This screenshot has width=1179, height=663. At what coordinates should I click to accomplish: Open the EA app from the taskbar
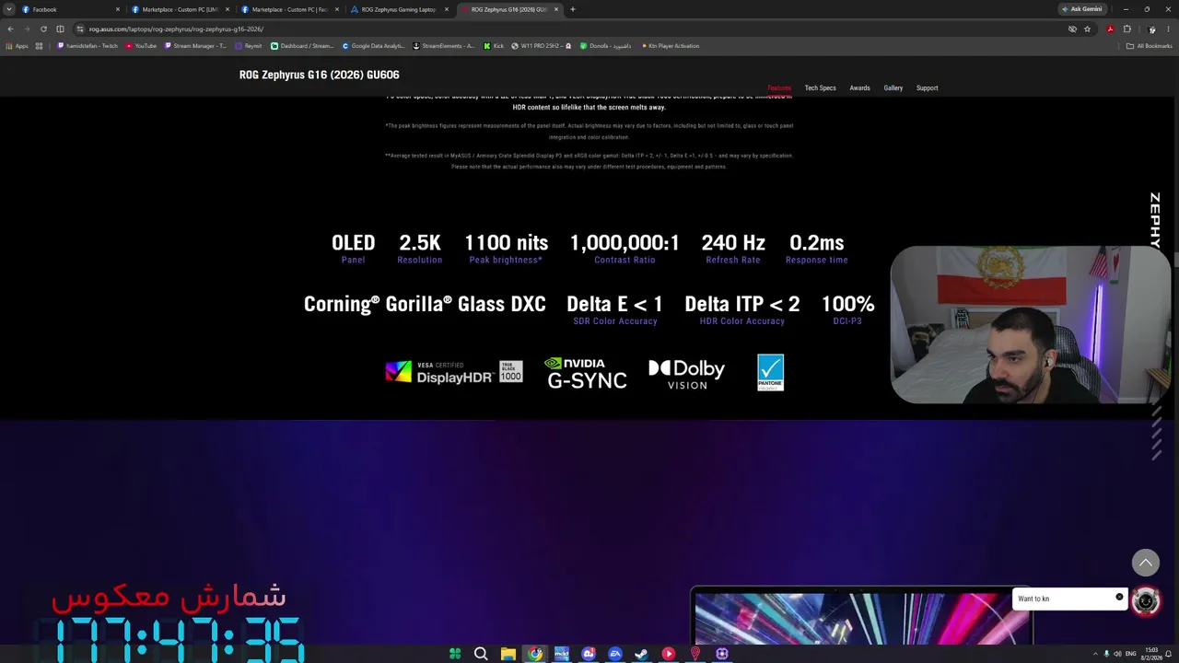click(x=615, y=654)
